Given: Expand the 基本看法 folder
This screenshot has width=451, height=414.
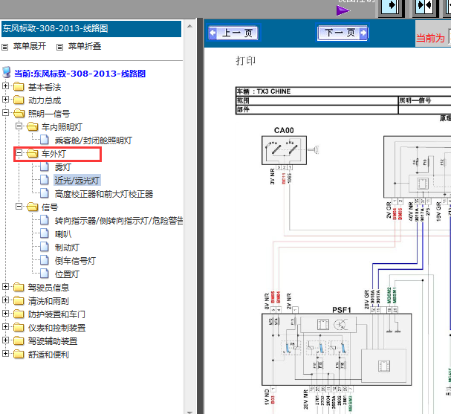Looking at the screenshot, I should coord(5,85).
